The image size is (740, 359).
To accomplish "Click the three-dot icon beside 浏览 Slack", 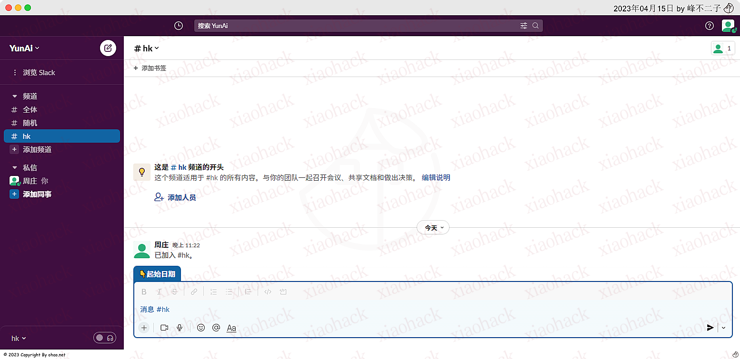I will (15, 73).
